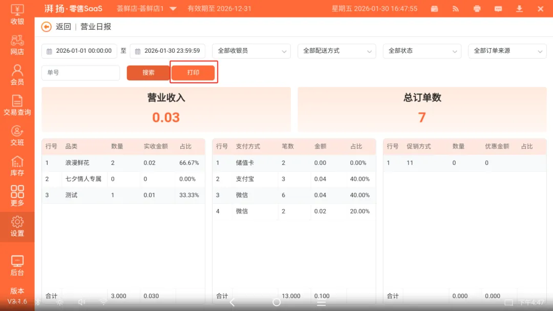
Task: Click the 支付方式 column header
Action: [248, 147]
